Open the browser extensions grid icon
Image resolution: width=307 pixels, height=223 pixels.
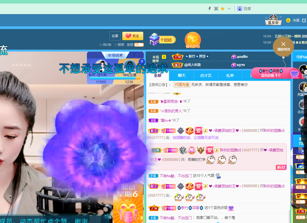pyautogui.click(x=216, y=9)
